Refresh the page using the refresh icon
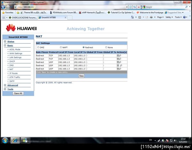192x150 pixels. pyautogui.click(x=135, y=7)
